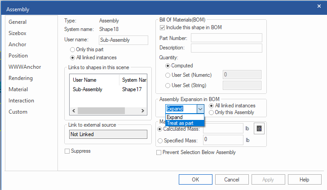Screen dimensions: 327x190
Task: Confirm with the OK button
Action: point(195,180)
